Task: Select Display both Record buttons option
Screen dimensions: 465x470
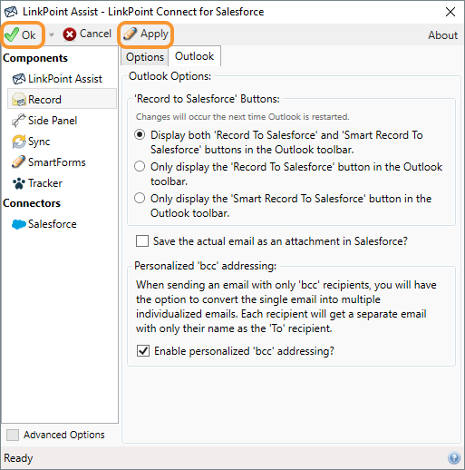Action: pos(140,134)
